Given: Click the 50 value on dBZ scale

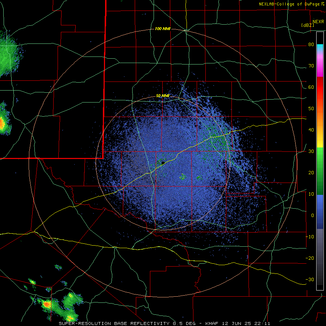Looking at the screenshot, I should point(311,109).
